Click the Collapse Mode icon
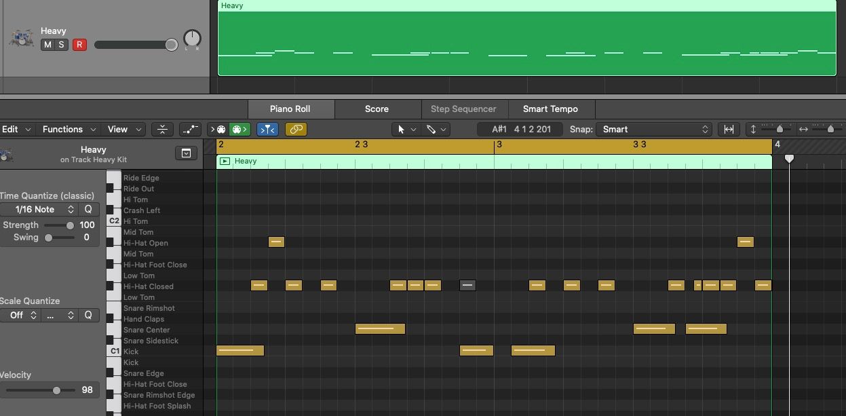 (x=162, y=129)
